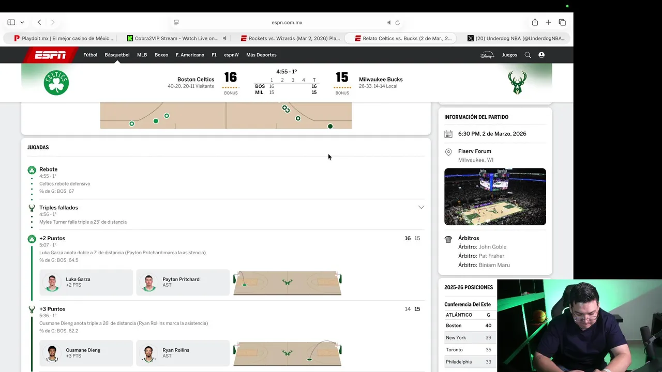Select referee name Biniam Maru
The image size is (662, 372).
[x=494, y=265]
